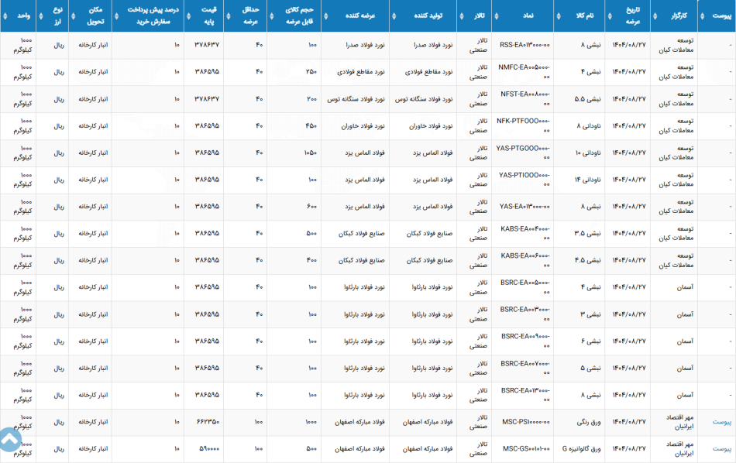Sort the table by the پیوست column arrows

702,16
